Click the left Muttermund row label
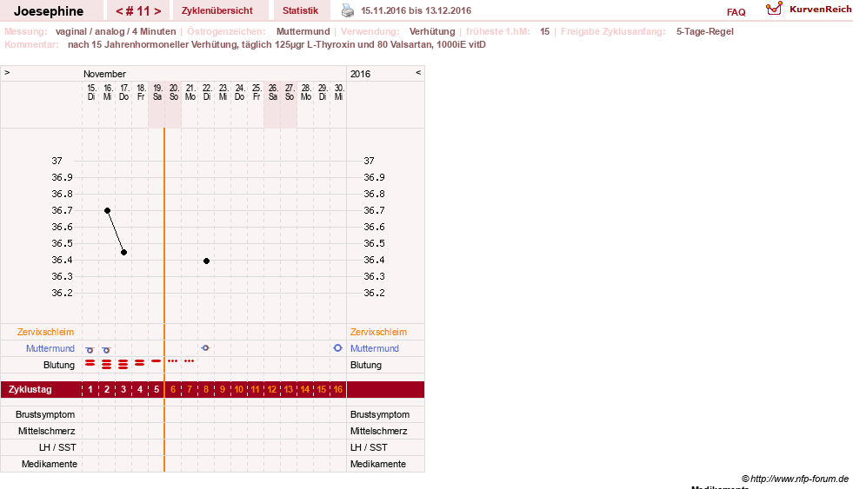The image size is (853, 489). pos(50,348)
